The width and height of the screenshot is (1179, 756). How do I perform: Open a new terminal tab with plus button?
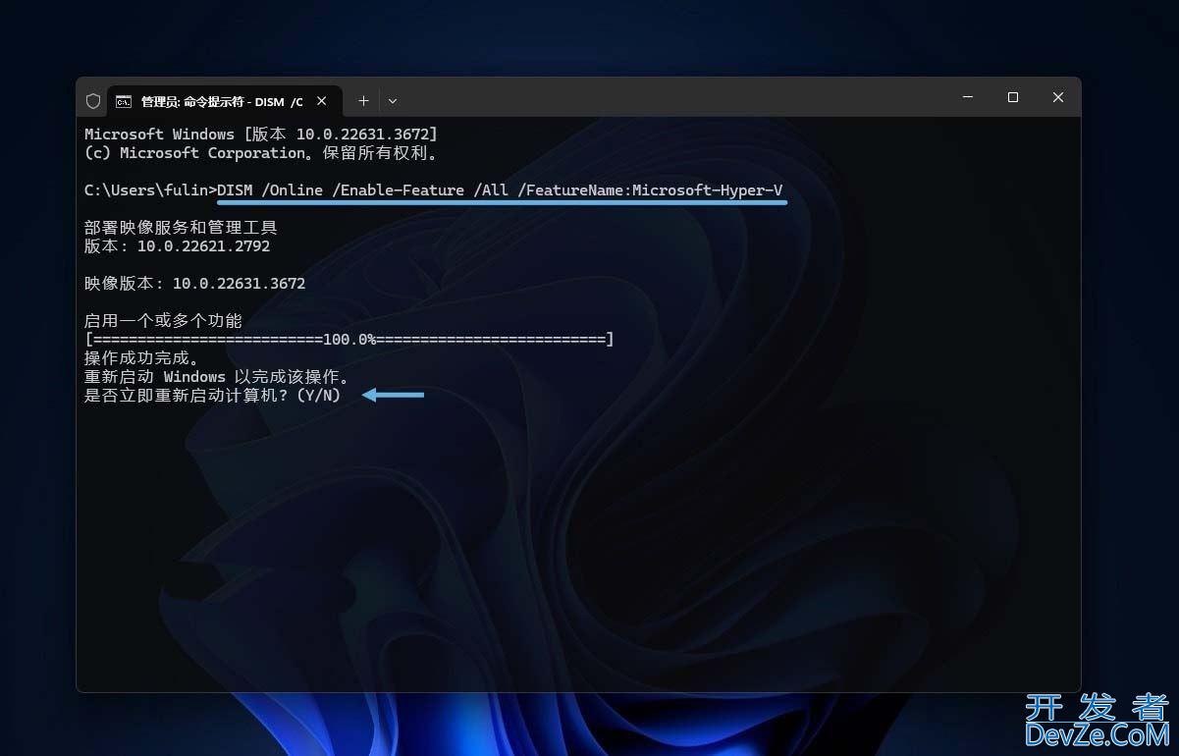tap(363, 101)
